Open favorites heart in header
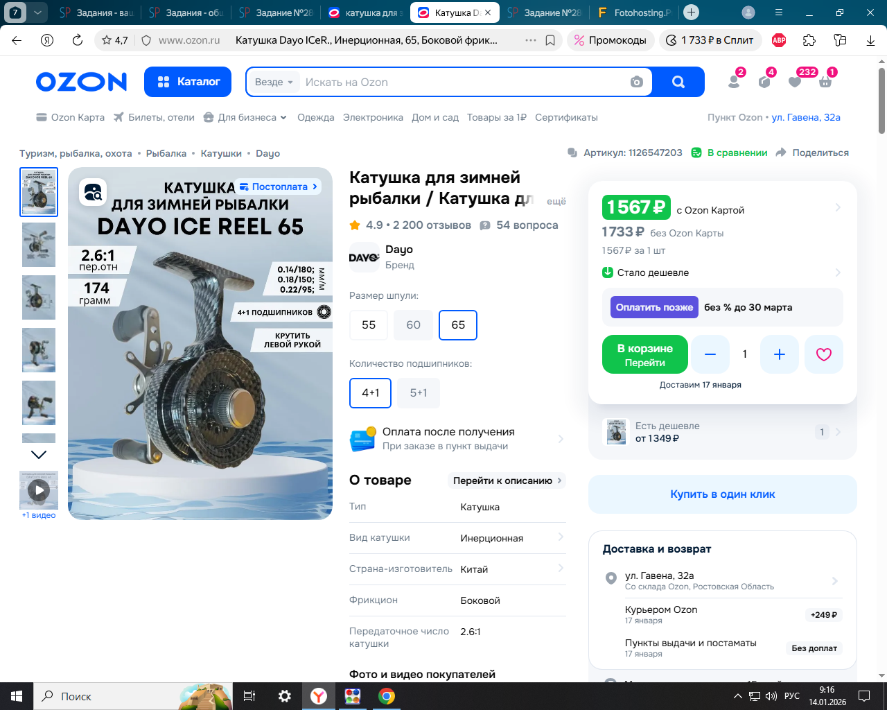Screen dimensions: 887x710 coord(795,81)
